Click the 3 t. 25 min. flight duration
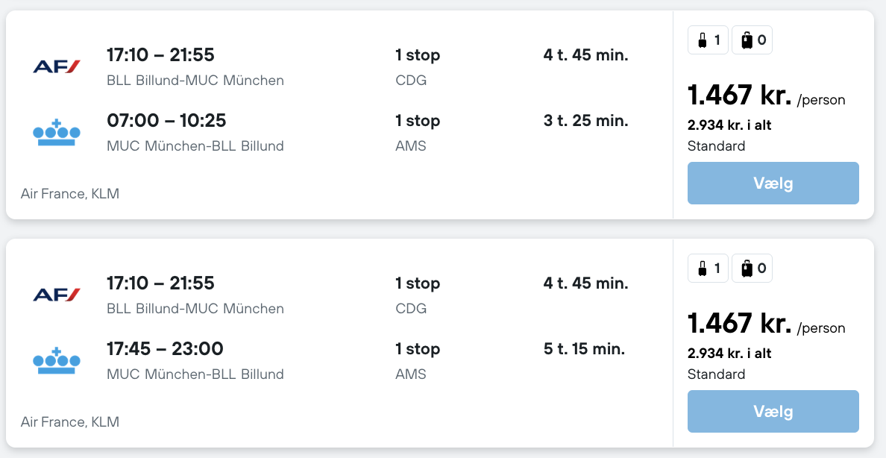This screenshot has width=886, height=458. pos(585,121)
